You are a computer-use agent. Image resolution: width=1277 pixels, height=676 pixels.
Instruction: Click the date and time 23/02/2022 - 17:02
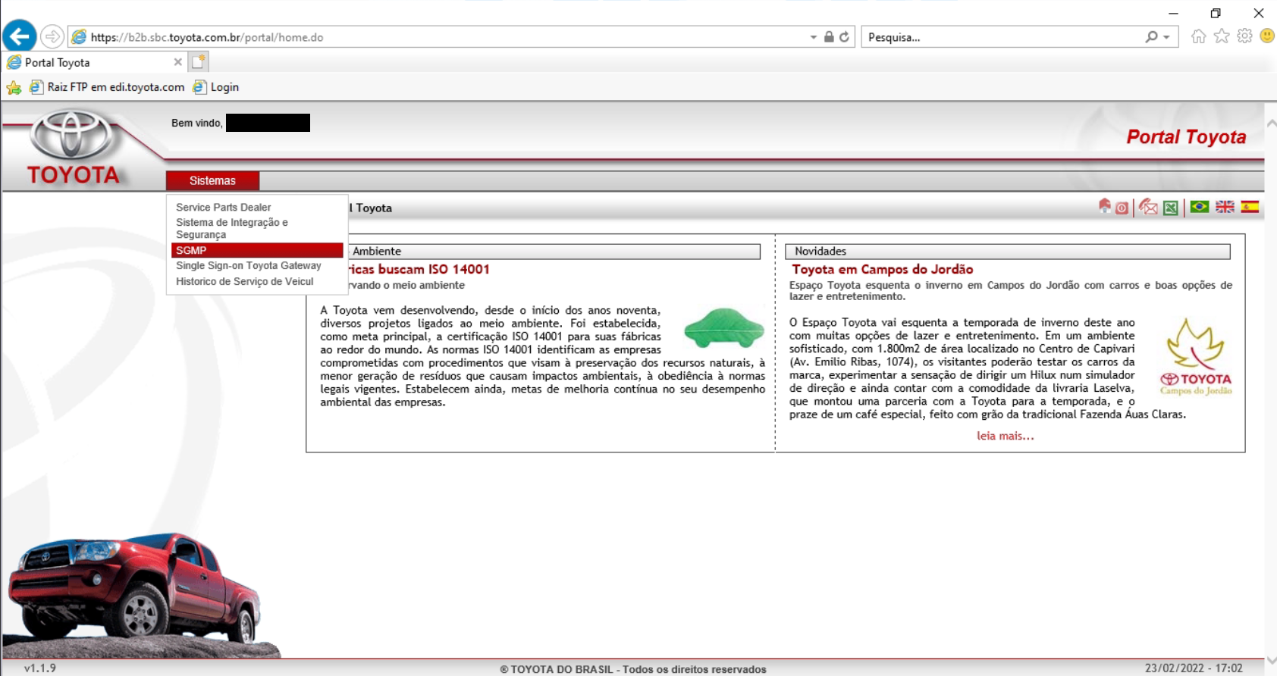1194,668
